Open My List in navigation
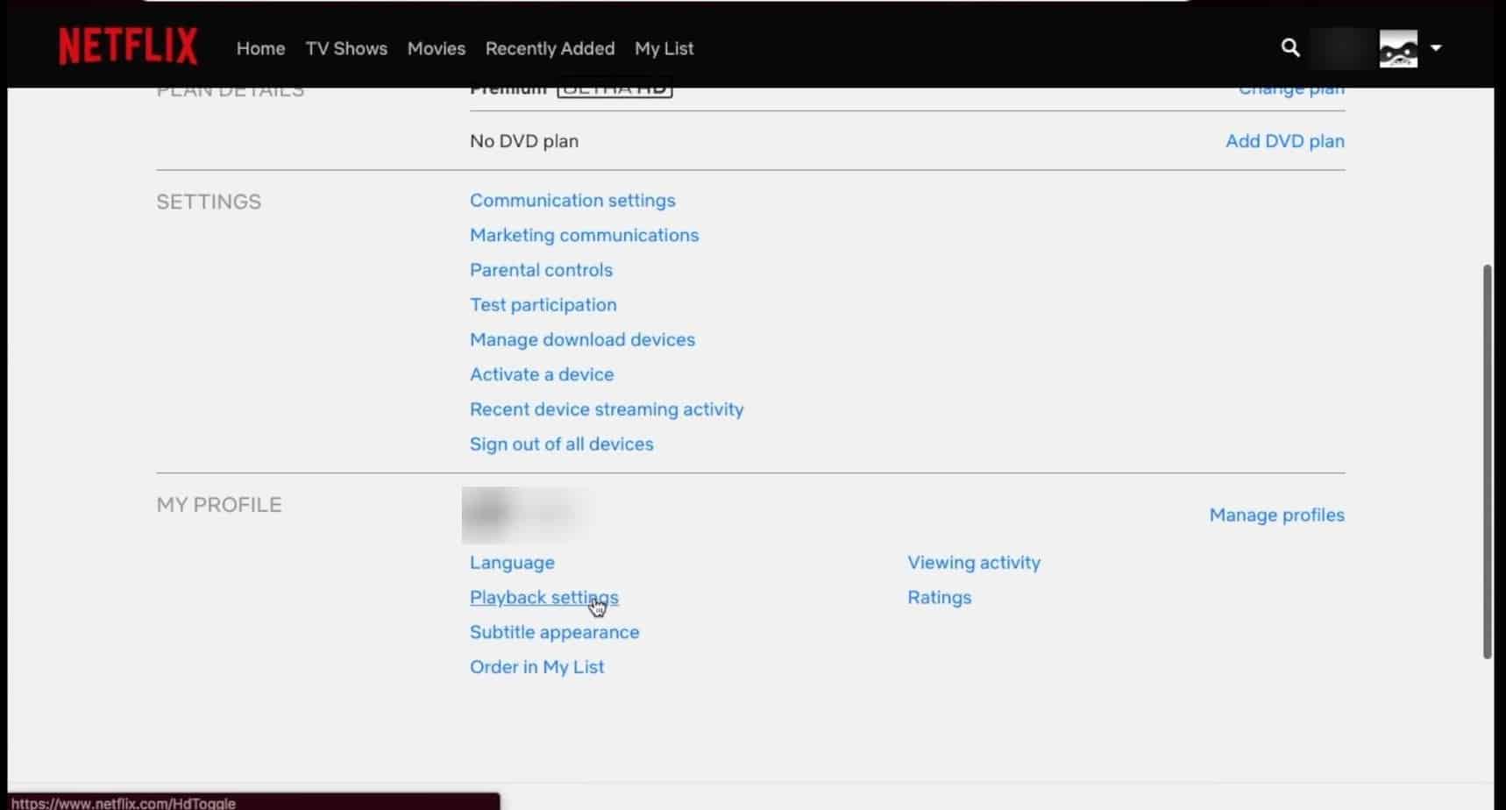 [x=664, y=49]
